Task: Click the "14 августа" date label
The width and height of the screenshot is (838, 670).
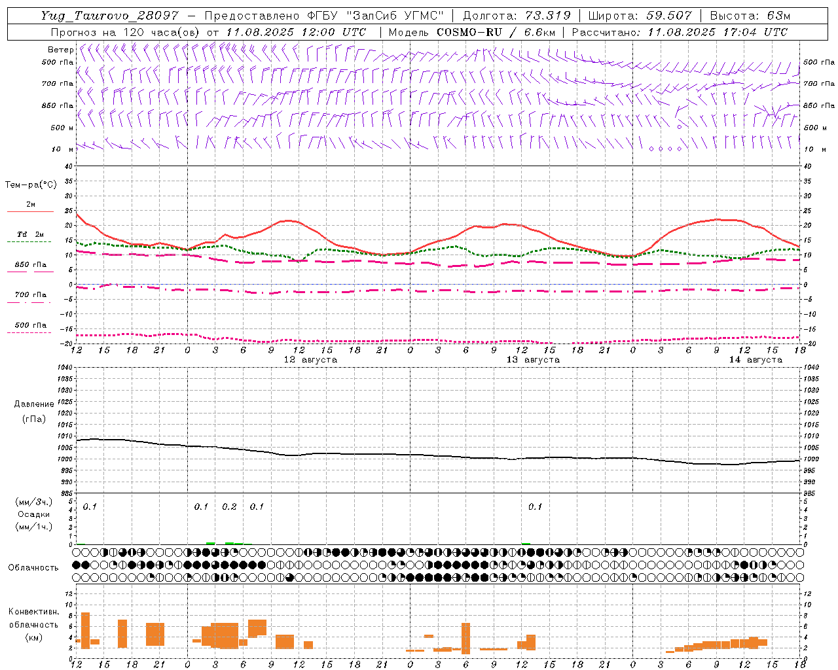Action: 756,360
